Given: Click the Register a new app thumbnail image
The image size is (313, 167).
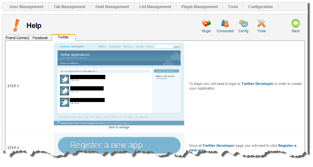Looking at the screenshot, I should (x=119, y=144).
